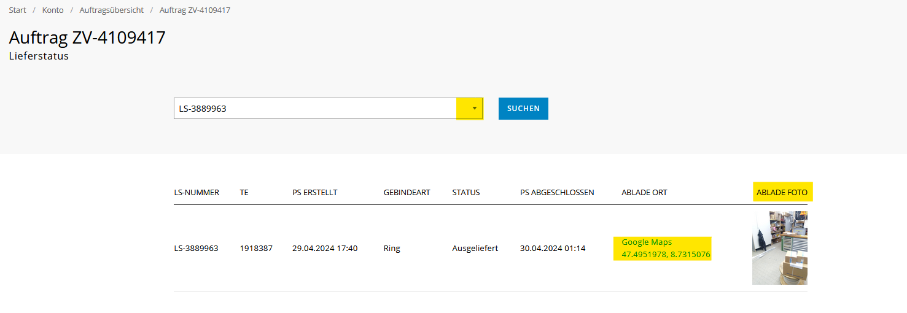Screen dimensions: 907x313
Task: Click the PS ERSTELLT column header
Action: click(x=315, y=192)
